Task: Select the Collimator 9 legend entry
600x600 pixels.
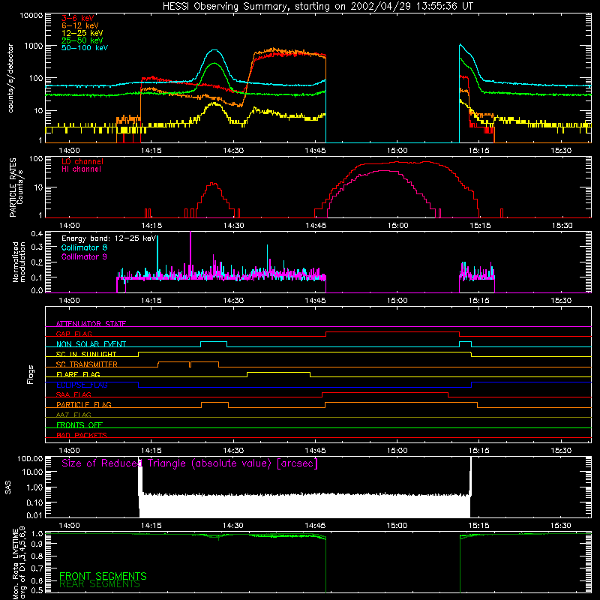Action: (84, 256)
